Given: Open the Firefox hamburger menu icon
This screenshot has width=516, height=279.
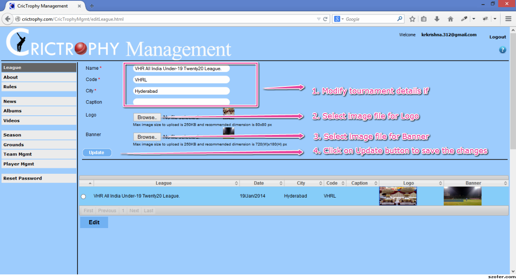Looking at the screenshot, I should (508, 19).
